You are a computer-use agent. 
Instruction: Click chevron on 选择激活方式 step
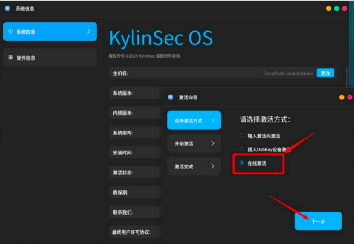[213, 120]
